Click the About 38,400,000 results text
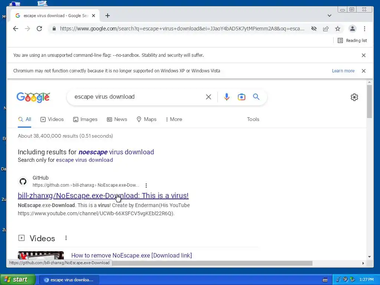 tap(65, 136)
